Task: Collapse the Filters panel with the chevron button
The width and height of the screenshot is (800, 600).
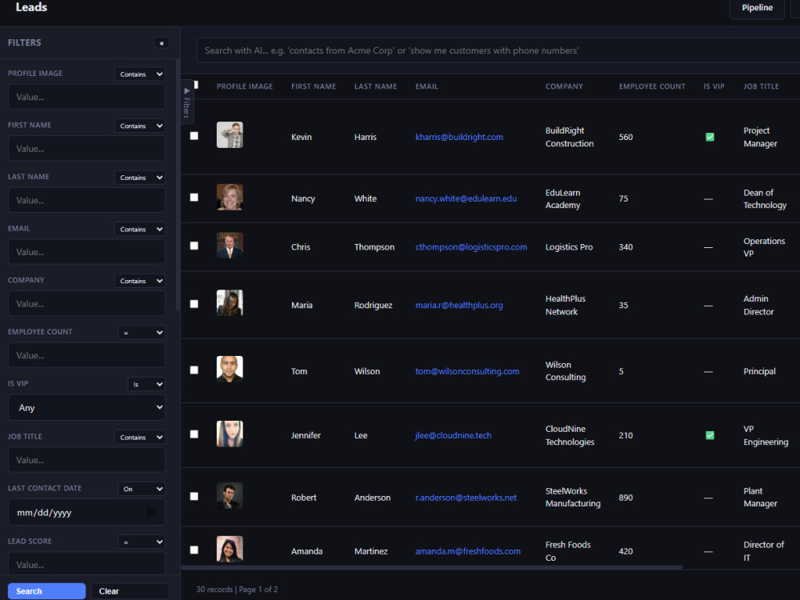Action: coord(162,43)
